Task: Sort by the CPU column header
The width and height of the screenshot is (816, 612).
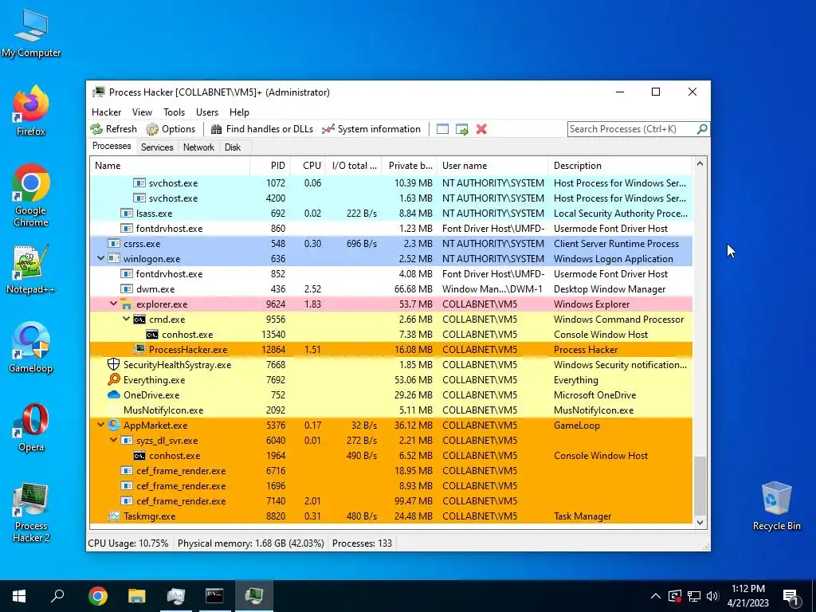Action: click(308, 166)
